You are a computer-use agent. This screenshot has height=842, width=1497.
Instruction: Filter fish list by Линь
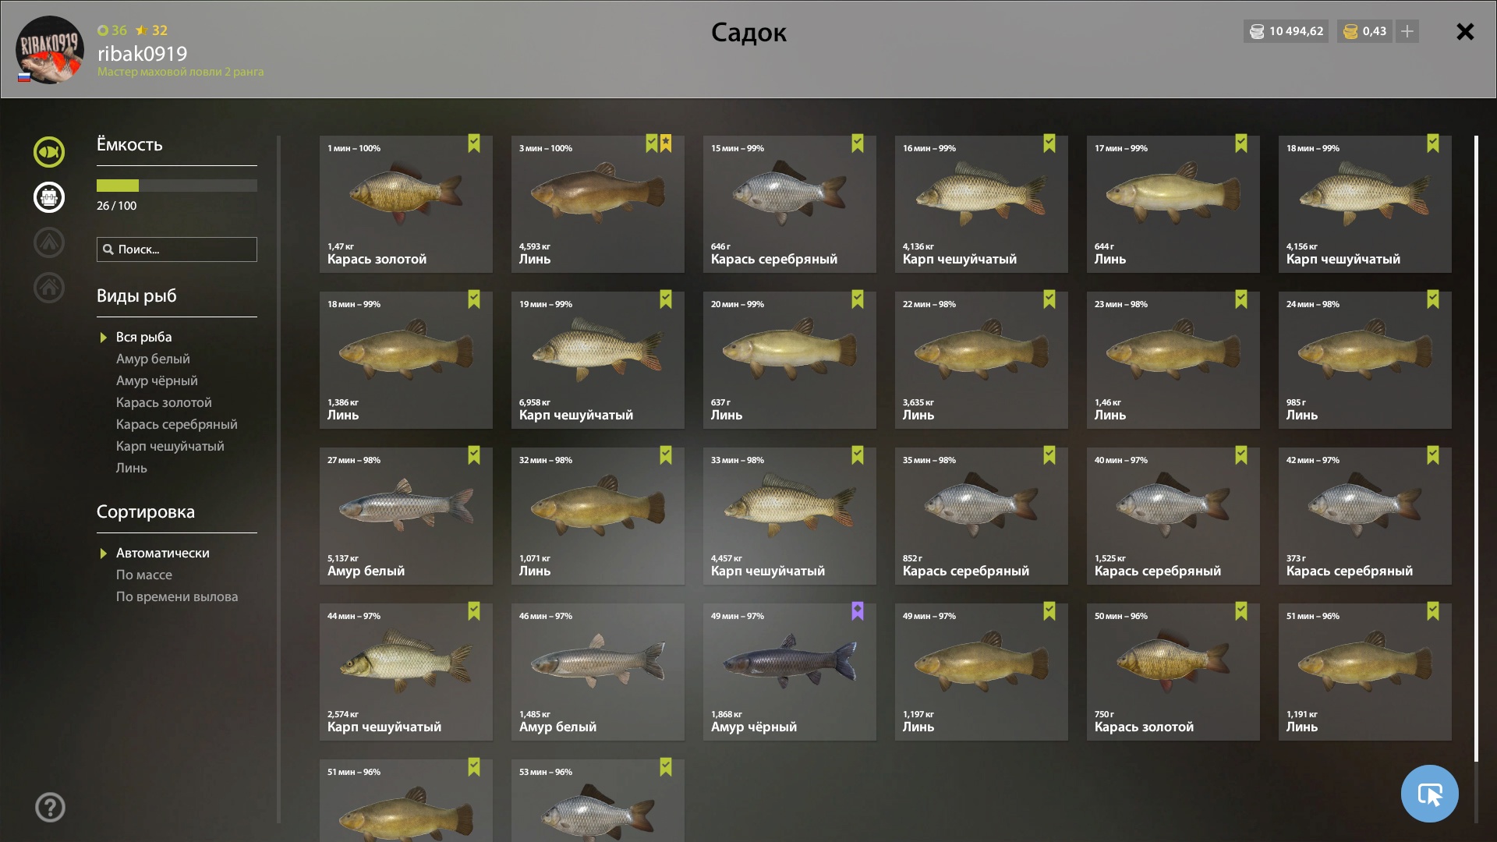click(132, 468)
